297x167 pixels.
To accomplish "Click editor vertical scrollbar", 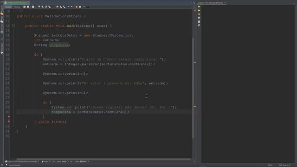I will coord(193,88).
